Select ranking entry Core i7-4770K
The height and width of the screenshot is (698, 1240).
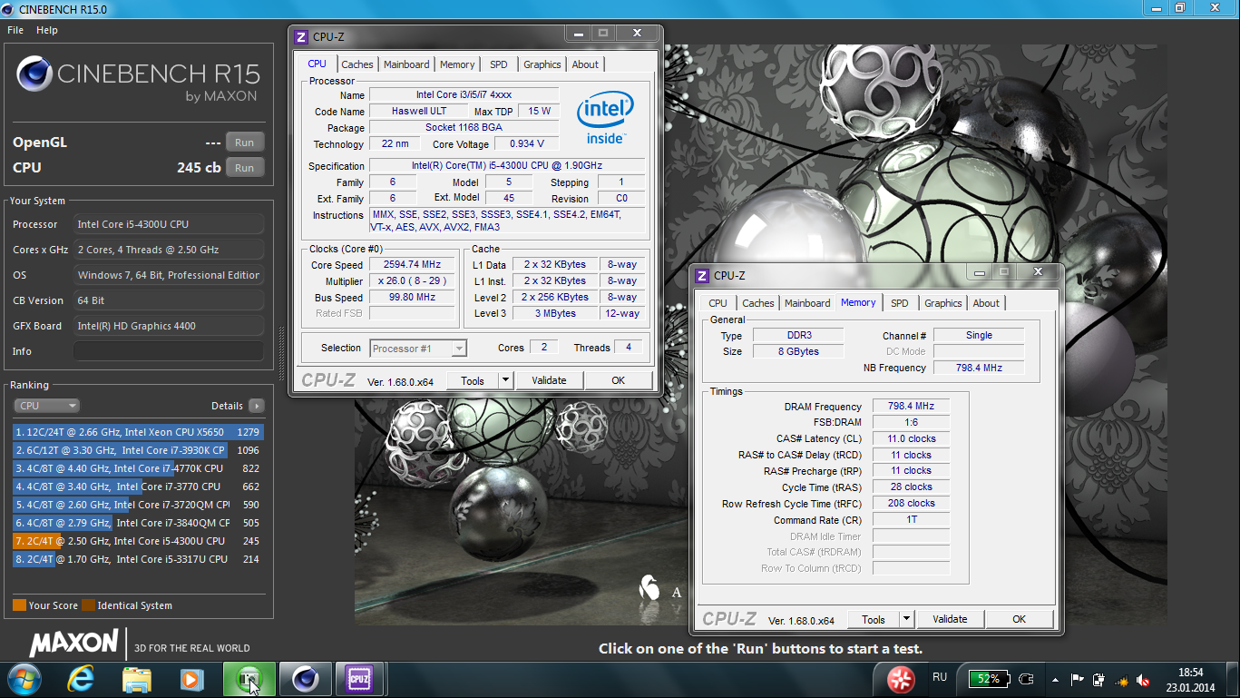[137, 468]
